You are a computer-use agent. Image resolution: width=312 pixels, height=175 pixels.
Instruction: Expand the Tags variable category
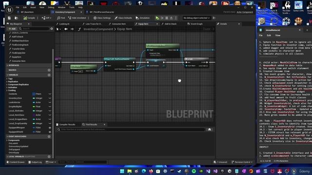7,79
